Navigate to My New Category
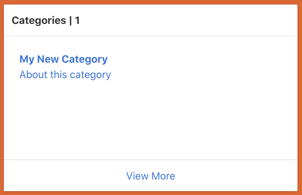The width and height of the screenshot is (302, 195). pyautogui.click(x=63, y=59)
